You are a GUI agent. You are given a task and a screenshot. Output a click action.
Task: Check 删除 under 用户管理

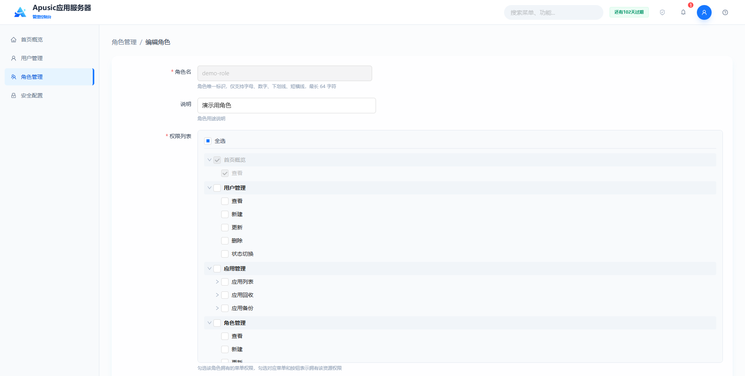point(225,241)
